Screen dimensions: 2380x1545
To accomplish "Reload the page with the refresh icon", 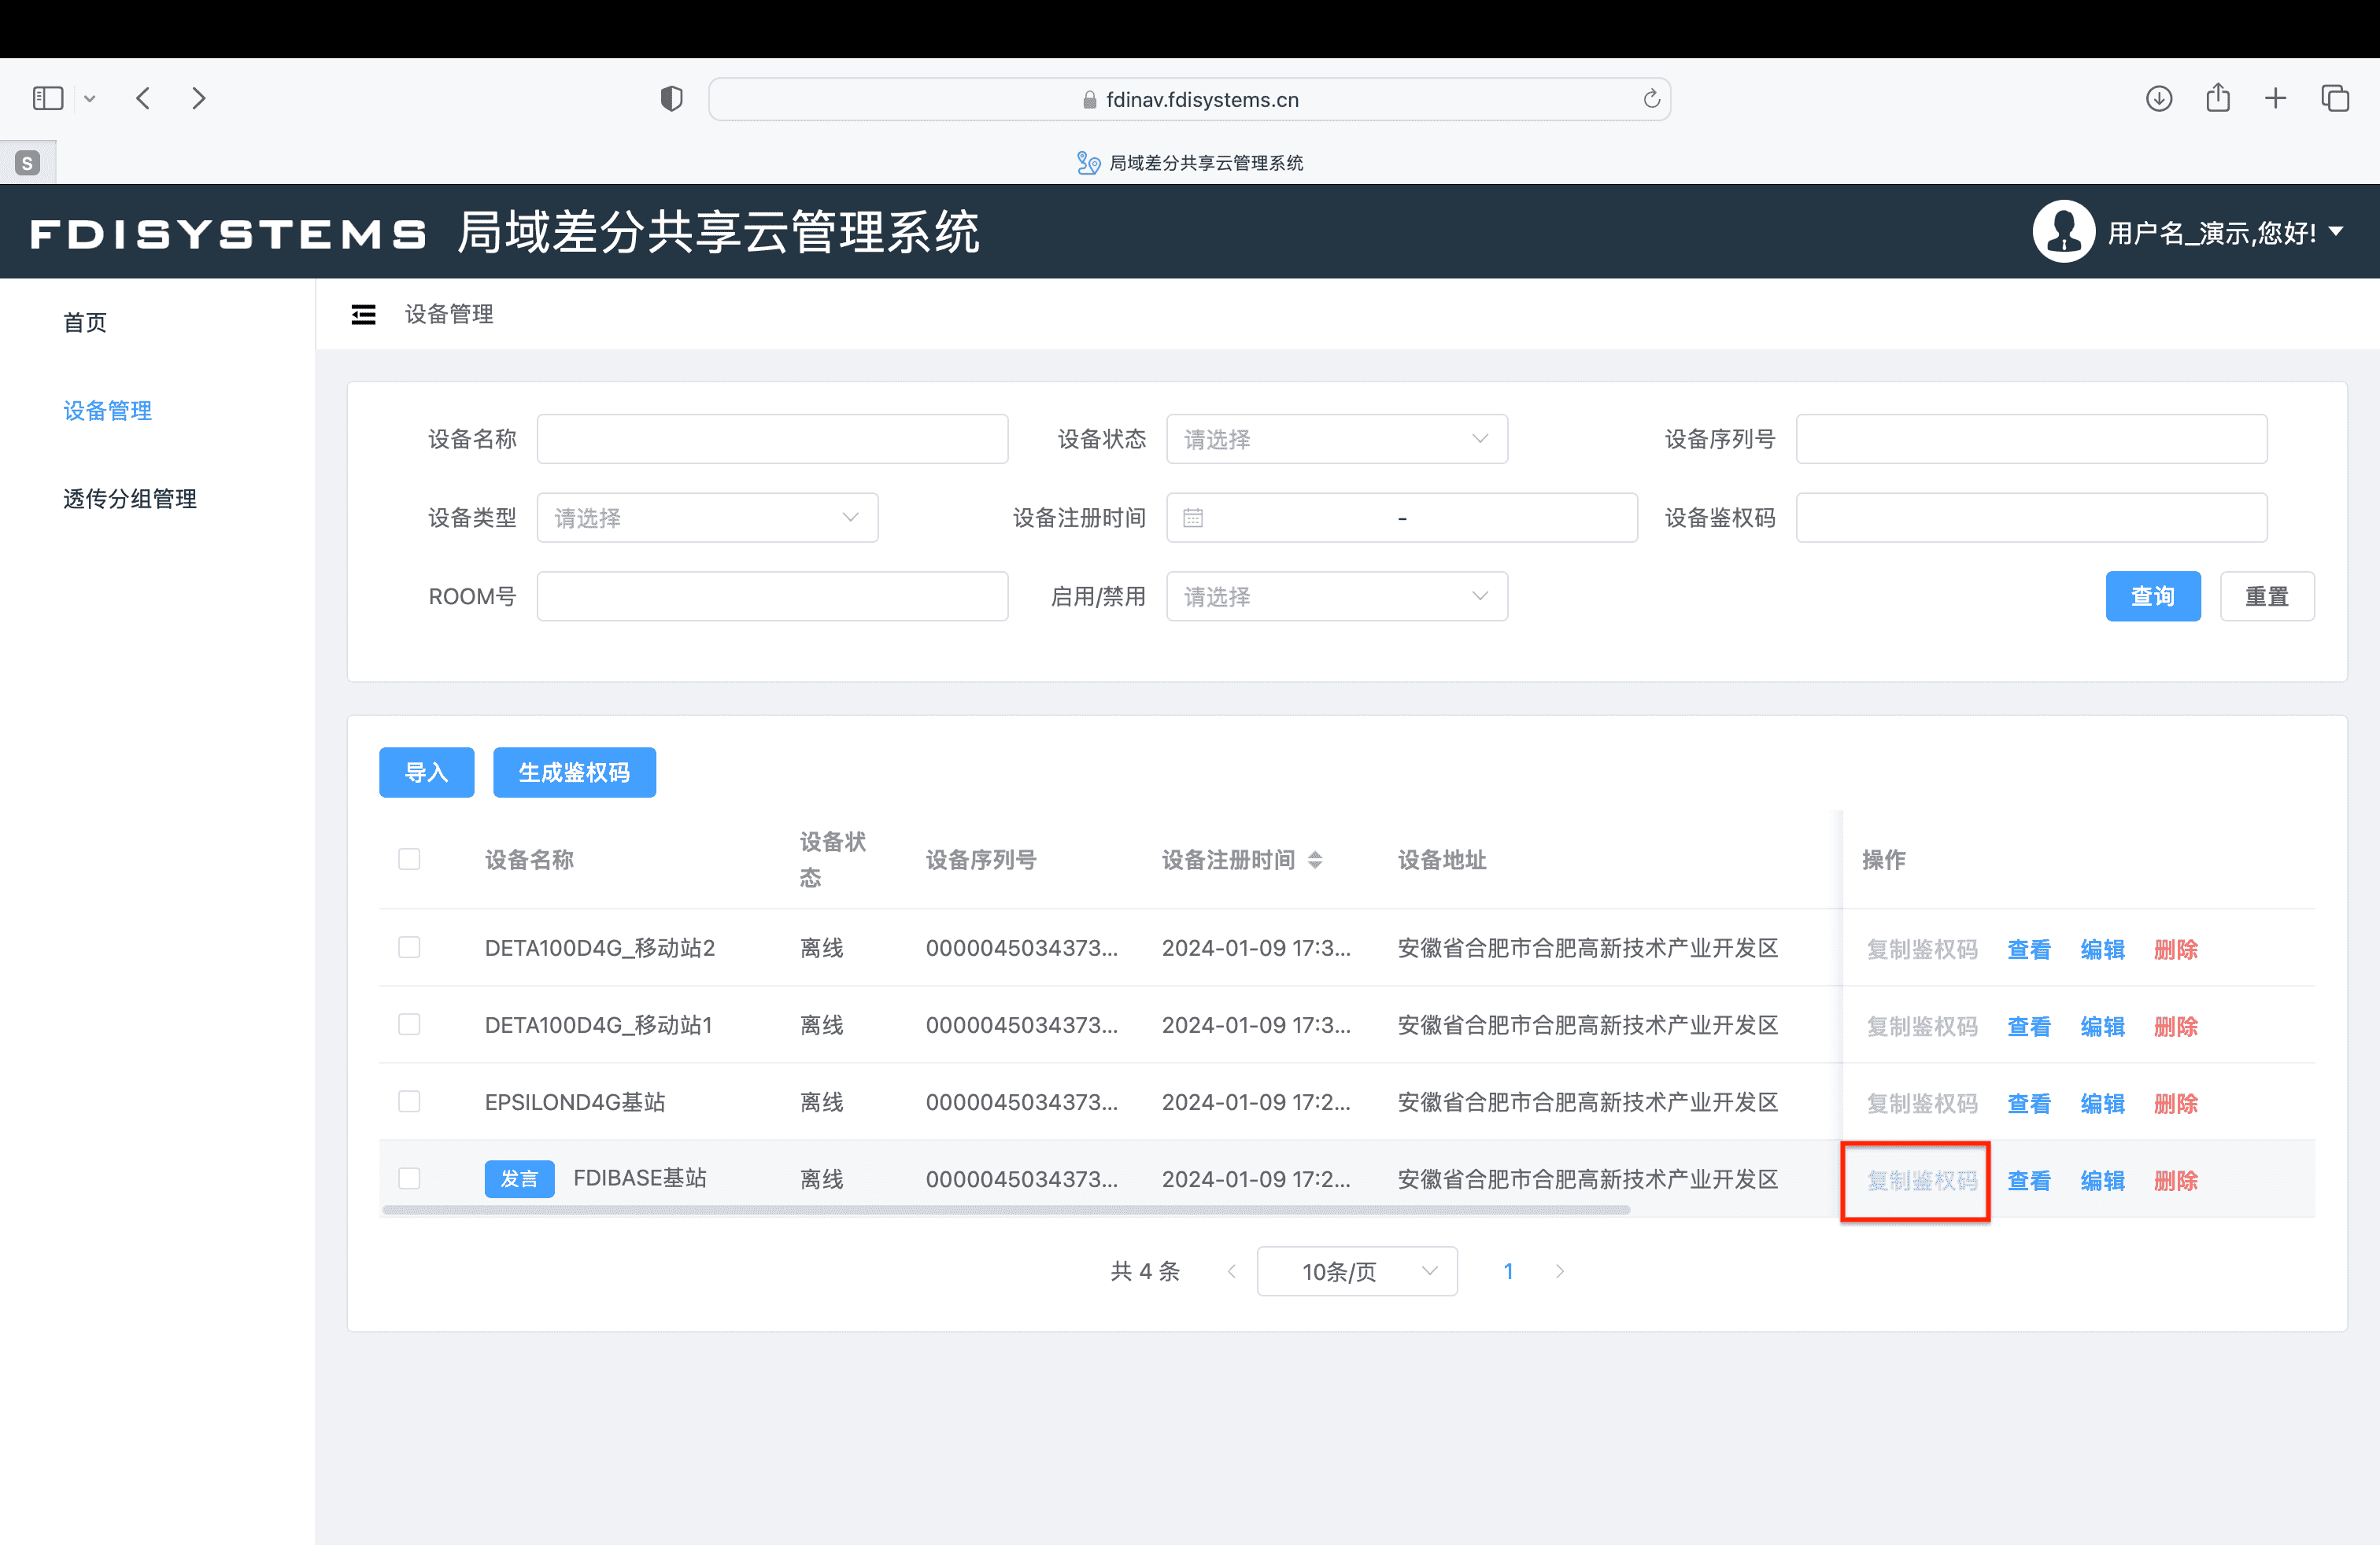I will pos(1651,99).
